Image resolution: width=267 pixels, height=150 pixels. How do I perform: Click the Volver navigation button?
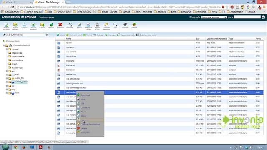coord(88,35)
